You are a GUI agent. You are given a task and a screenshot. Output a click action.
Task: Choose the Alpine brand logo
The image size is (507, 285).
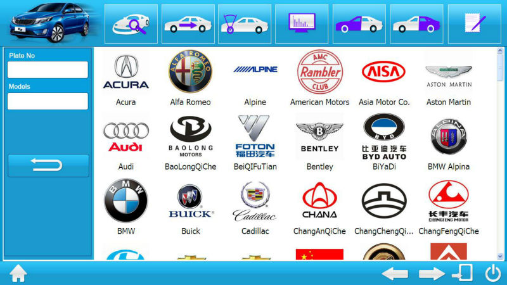coord(255,69)
